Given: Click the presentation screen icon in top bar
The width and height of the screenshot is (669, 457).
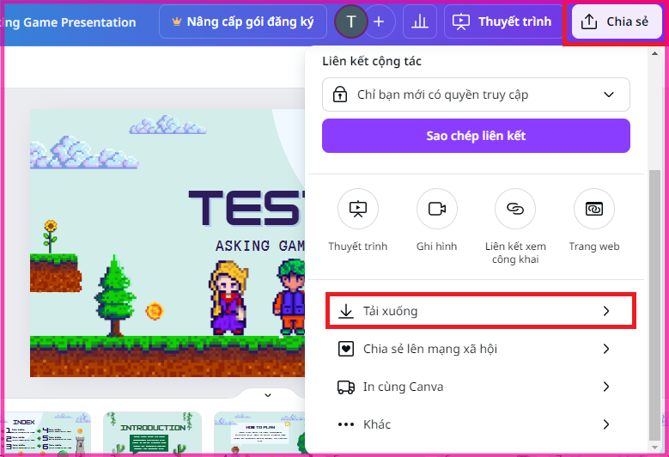Looking at the screenshot, I should pyautogui.click(x=461, y=21).
